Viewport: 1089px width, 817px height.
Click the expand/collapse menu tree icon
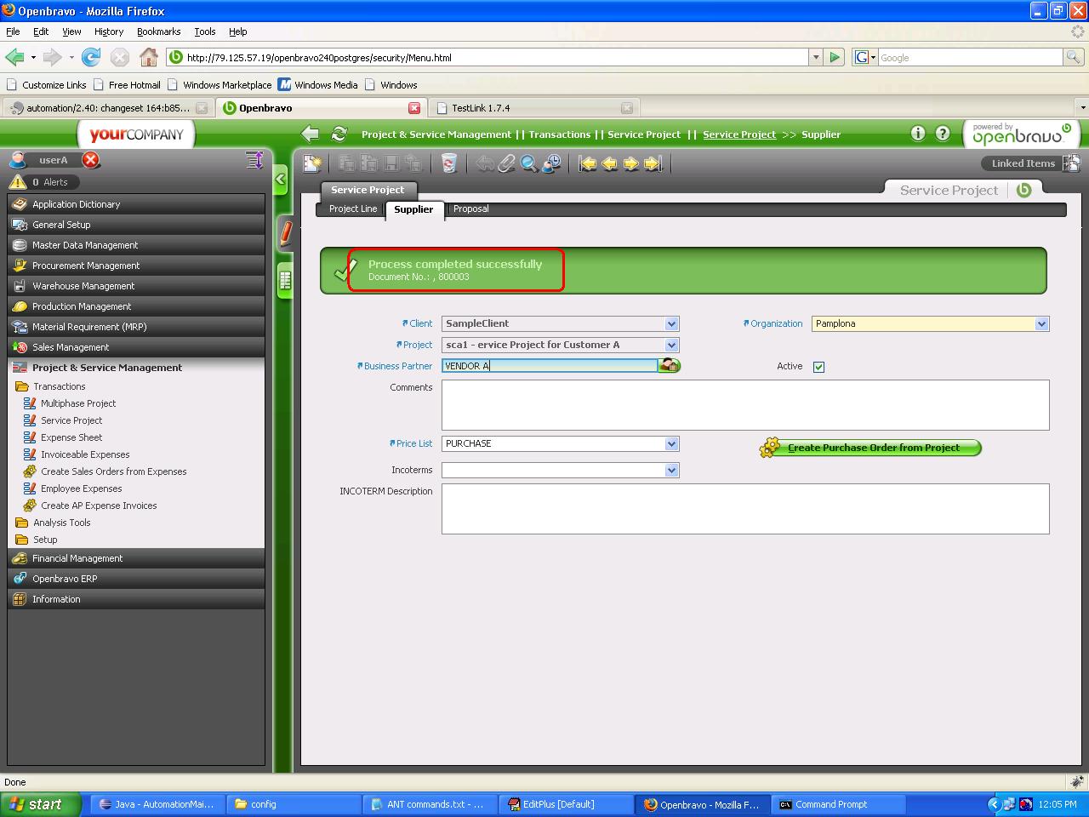point(254,160)
